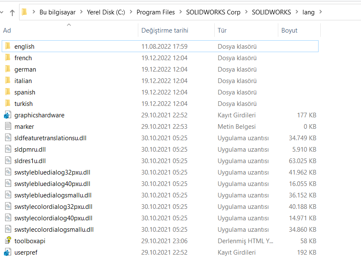Click the Up one level arrow
This screenshot has width=361, height=272.
click(12, 12)
